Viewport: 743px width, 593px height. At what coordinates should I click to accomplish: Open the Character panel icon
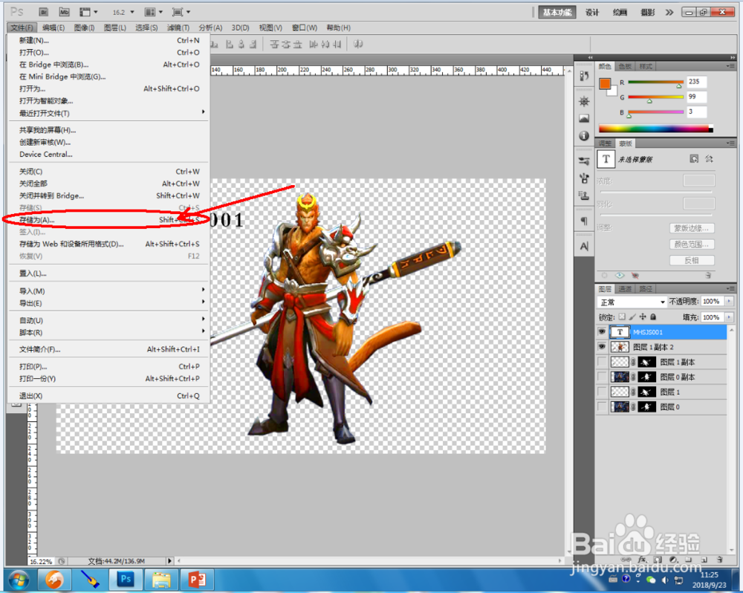click(584, 246)
